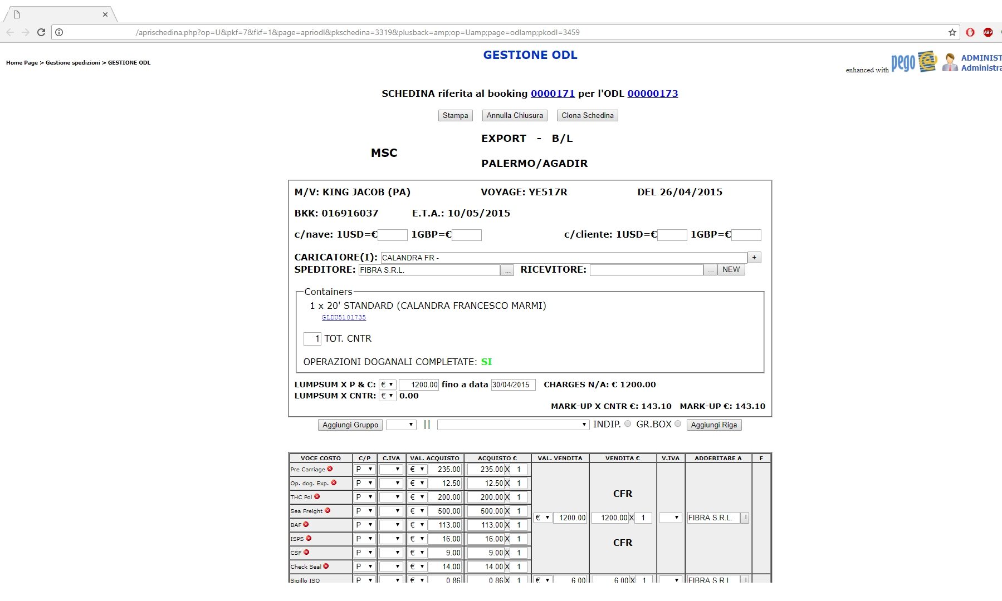Screen dimensions: 1002x601
Task: Click the administrator user avatar
Action: [x=950, y=62]
